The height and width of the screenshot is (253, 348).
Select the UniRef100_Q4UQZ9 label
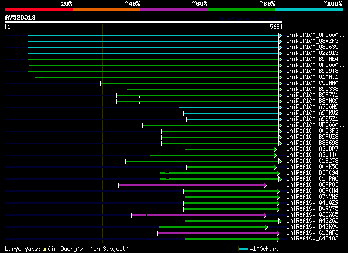click(x=312, y=203)
